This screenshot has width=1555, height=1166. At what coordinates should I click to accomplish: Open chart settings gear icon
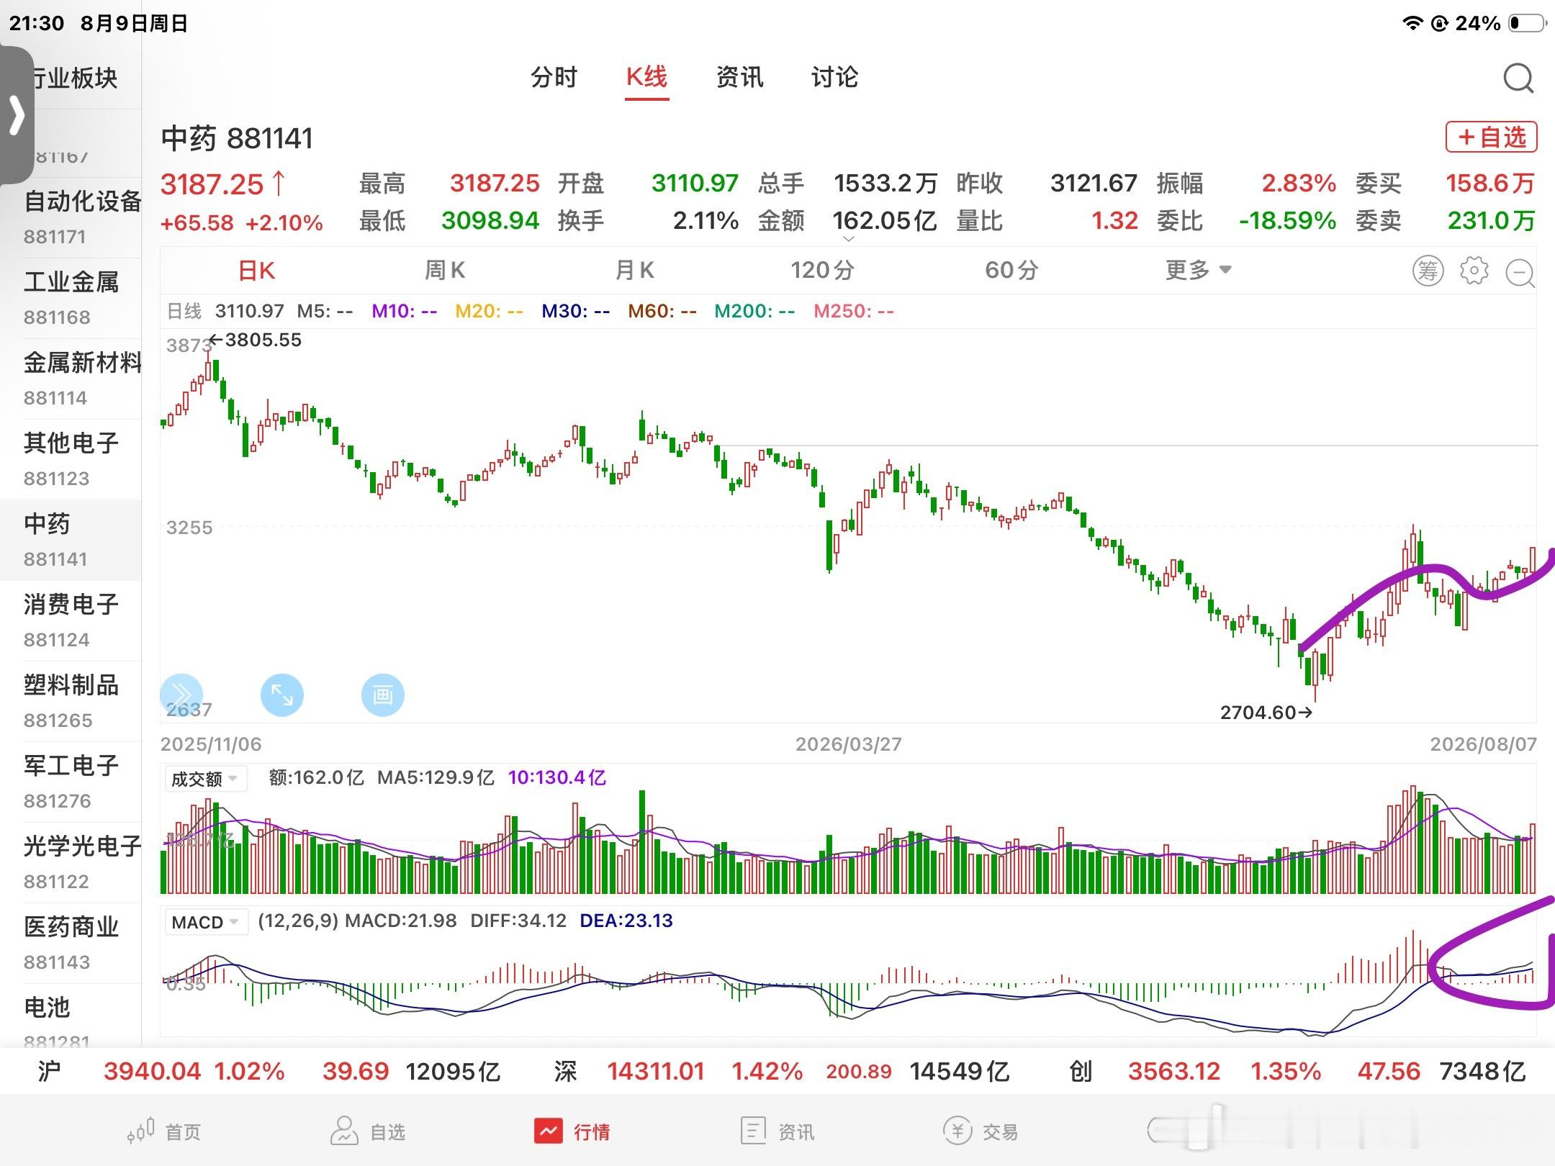[x=1474, y=271]
